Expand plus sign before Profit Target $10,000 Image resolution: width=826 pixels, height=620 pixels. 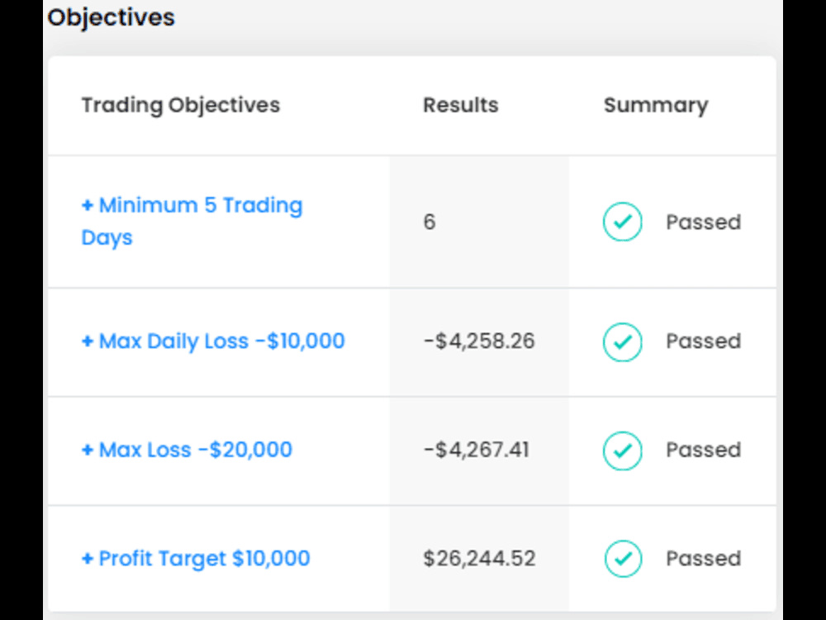88,558
